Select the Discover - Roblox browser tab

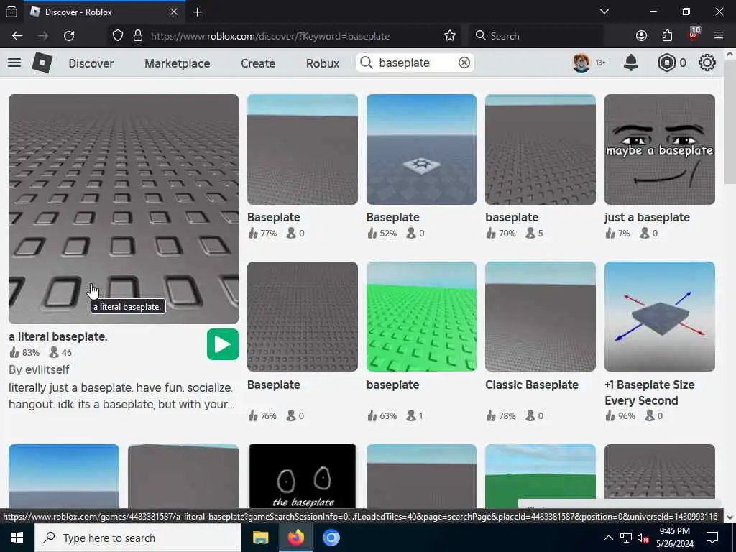103,11
